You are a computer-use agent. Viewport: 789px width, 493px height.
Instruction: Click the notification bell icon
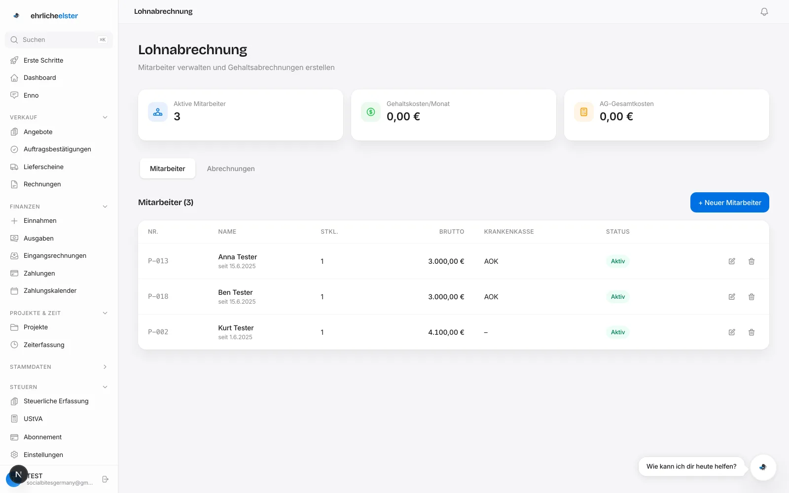[x=764, y=12]
